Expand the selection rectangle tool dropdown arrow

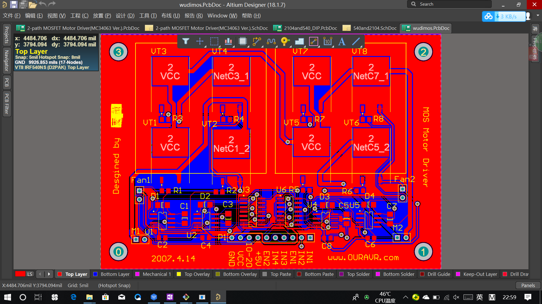tap(219, 46)
